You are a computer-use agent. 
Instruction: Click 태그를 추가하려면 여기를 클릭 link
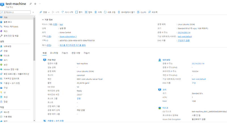(x=73, y=45)
